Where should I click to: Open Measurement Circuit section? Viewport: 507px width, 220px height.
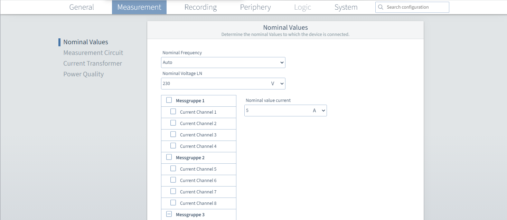pyautogui.click(x=93, y=53)
